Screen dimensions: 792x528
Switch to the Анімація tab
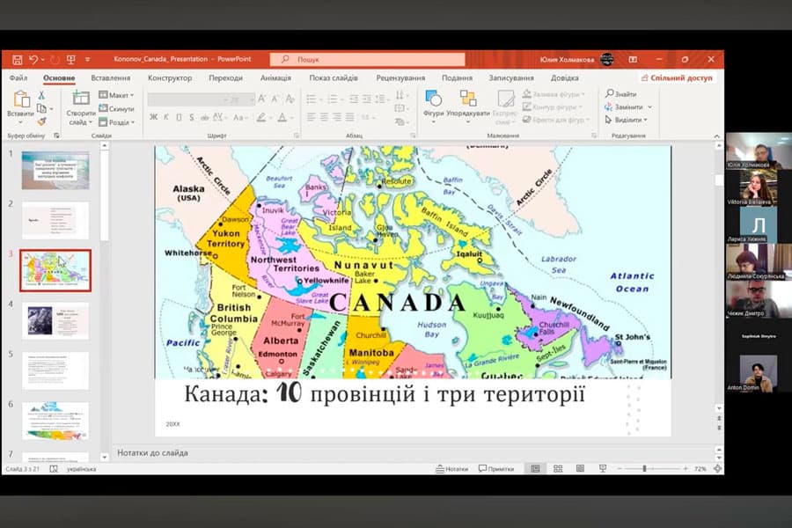coord(275,77)
